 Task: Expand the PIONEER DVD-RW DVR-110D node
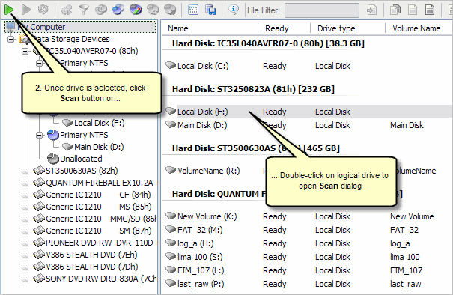(x=25, y=243)
